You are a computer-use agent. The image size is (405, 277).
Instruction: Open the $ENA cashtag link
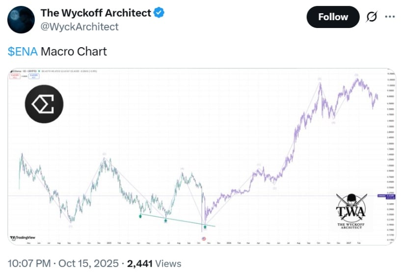23,51
